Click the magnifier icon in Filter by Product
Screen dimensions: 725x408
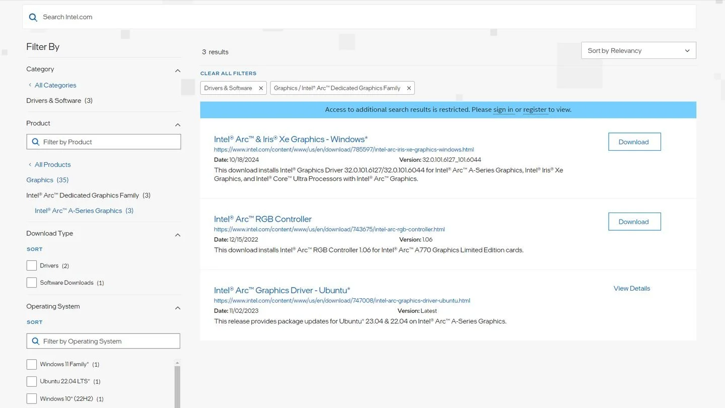pos(36,142)
